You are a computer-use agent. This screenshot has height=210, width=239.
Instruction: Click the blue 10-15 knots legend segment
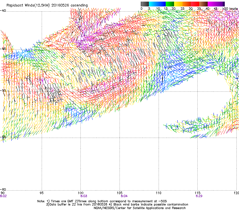click(x=161, y=4)
